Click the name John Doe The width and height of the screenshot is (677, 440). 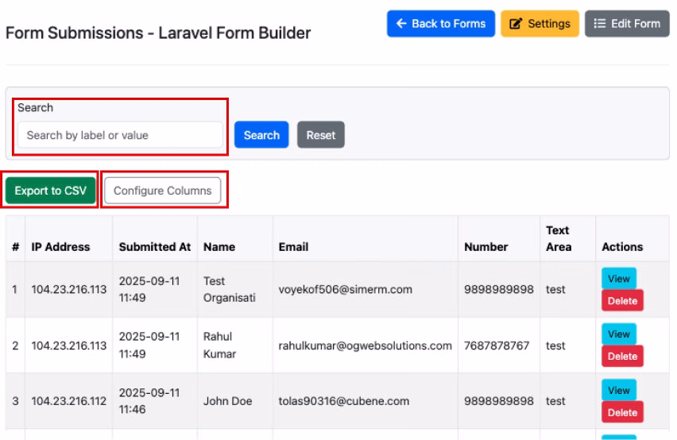click(227, 401)
